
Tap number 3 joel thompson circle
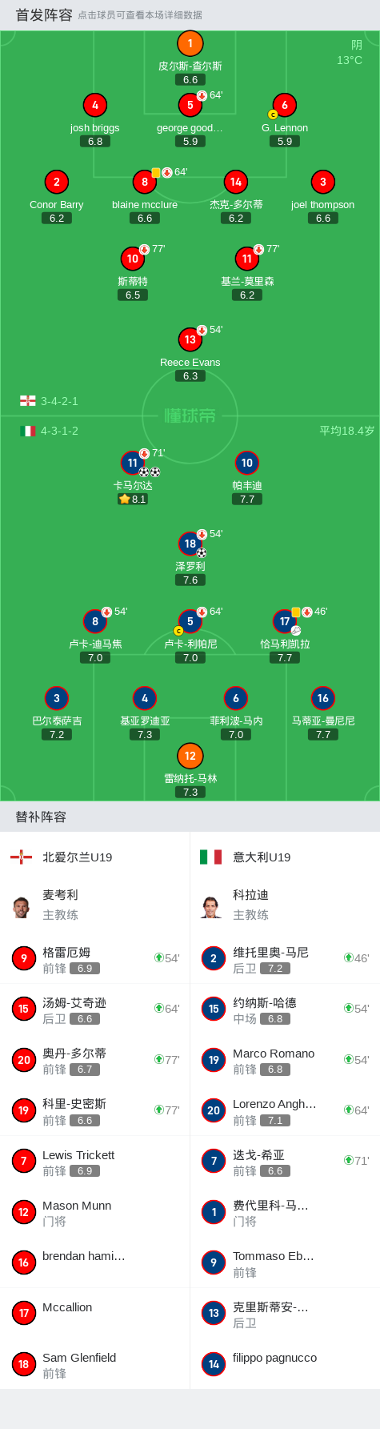[x=323, y=182]
